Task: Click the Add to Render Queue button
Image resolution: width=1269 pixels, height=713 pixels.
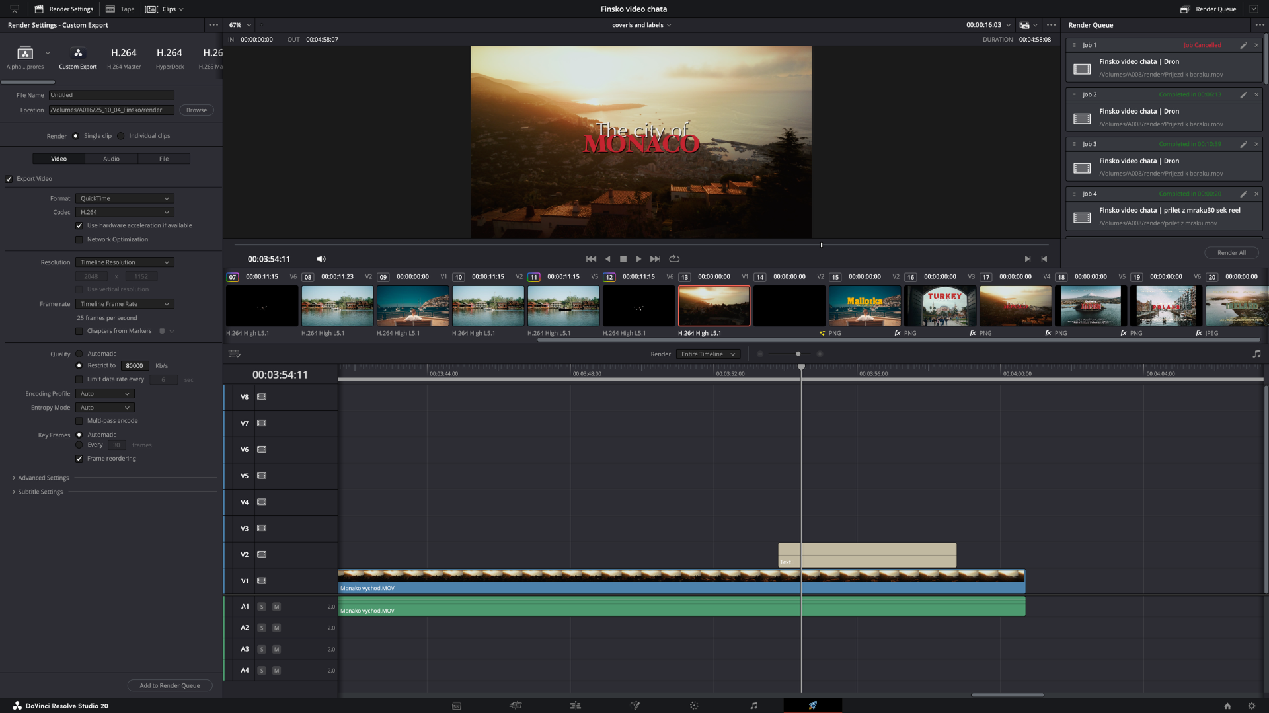Action: (x=170, y=685)
